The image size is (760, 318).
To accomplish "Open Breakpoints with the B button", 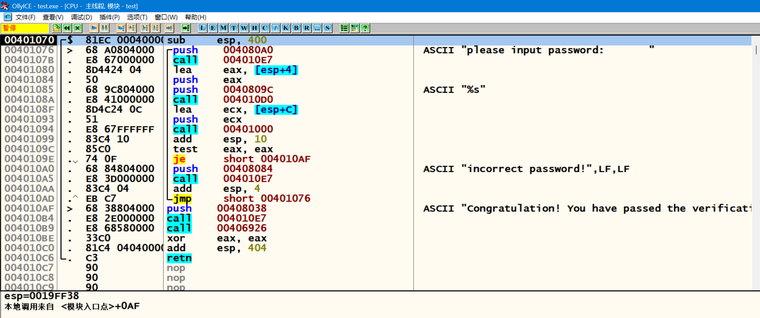I will click(x=296, y=28).
